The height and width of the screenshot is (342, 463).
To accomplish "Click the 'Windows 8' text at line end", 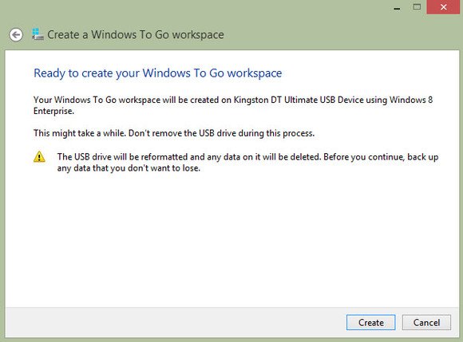I will pyautogui.click(x=411, y=100).
